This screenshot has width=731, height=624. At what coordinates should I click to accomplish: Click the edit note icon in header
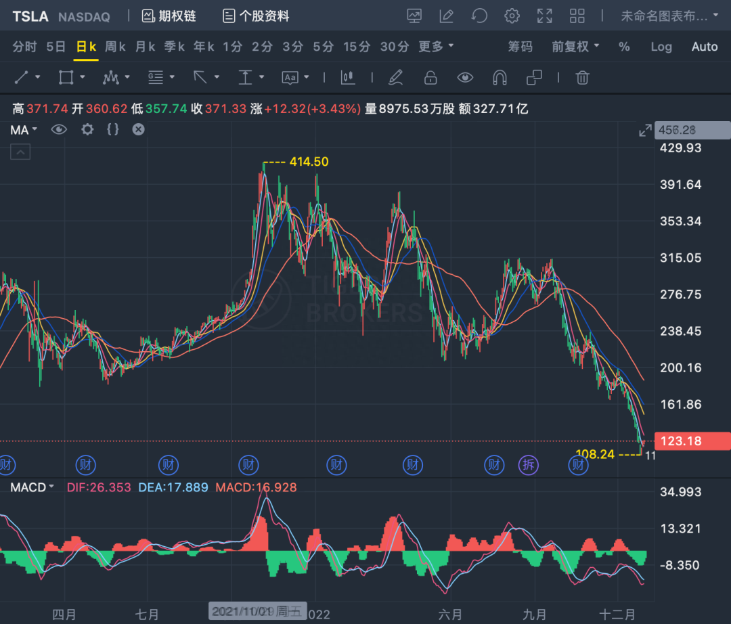point(447,16)
